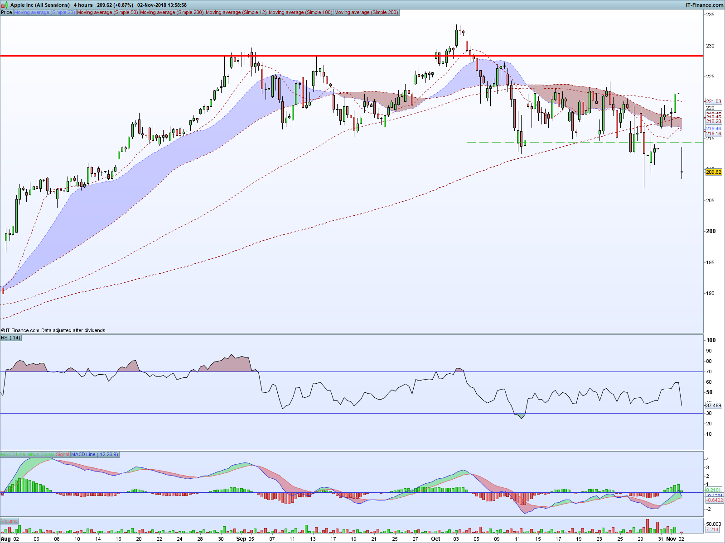Image resolution: width=725 pixels, height=543 pixels.
Task: Select the Price legend tab
Action: 6,12
